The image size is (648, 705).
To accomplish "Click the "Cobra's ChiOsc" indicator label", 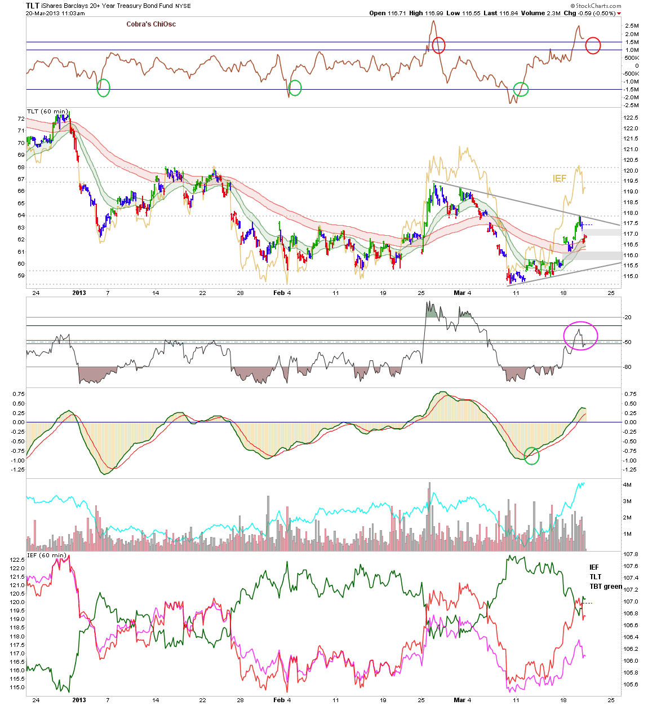I will tap(151, 24).
